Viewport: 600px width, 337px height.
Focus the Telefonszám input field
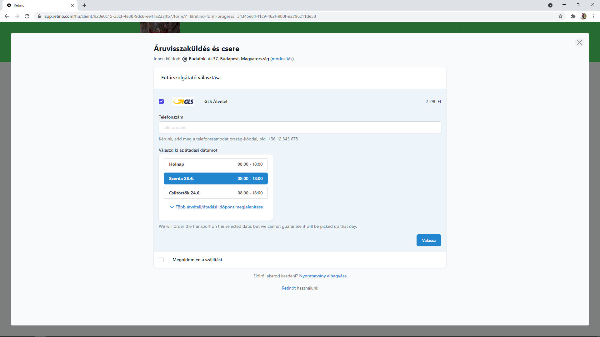(300, 127)
